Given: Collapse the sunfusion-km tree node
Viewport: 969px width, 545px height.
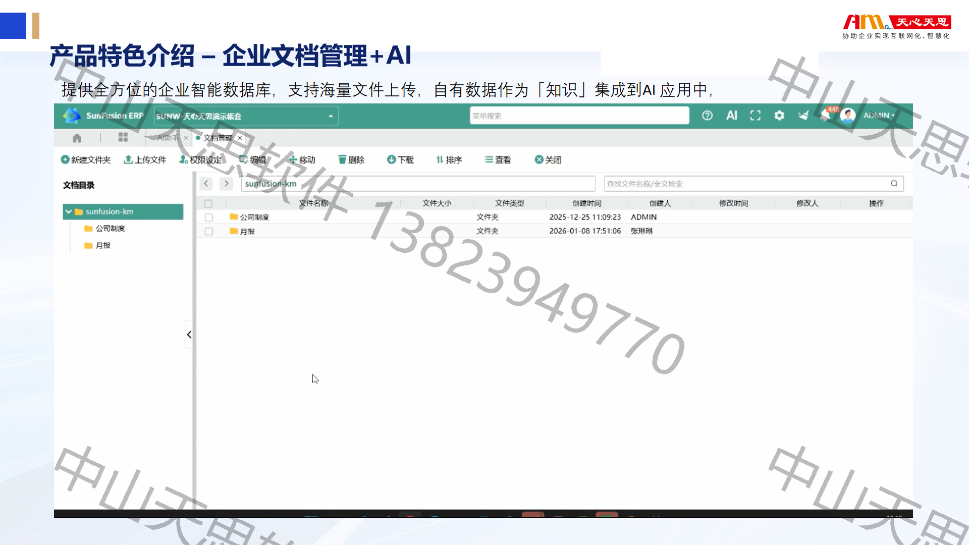Looking at the screenshot, I should (69, 211).
